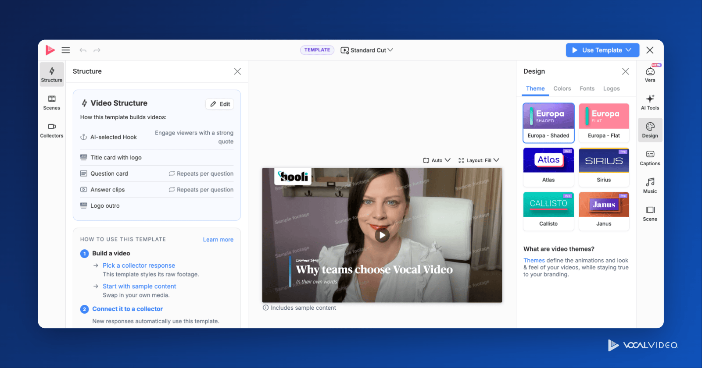Viewport: 702px width, 368px height.
Task: Play the video preview
Action: 382,235
